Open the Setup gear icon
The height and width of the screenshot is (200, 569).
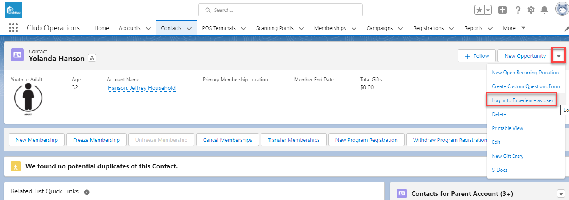point(531,10)
